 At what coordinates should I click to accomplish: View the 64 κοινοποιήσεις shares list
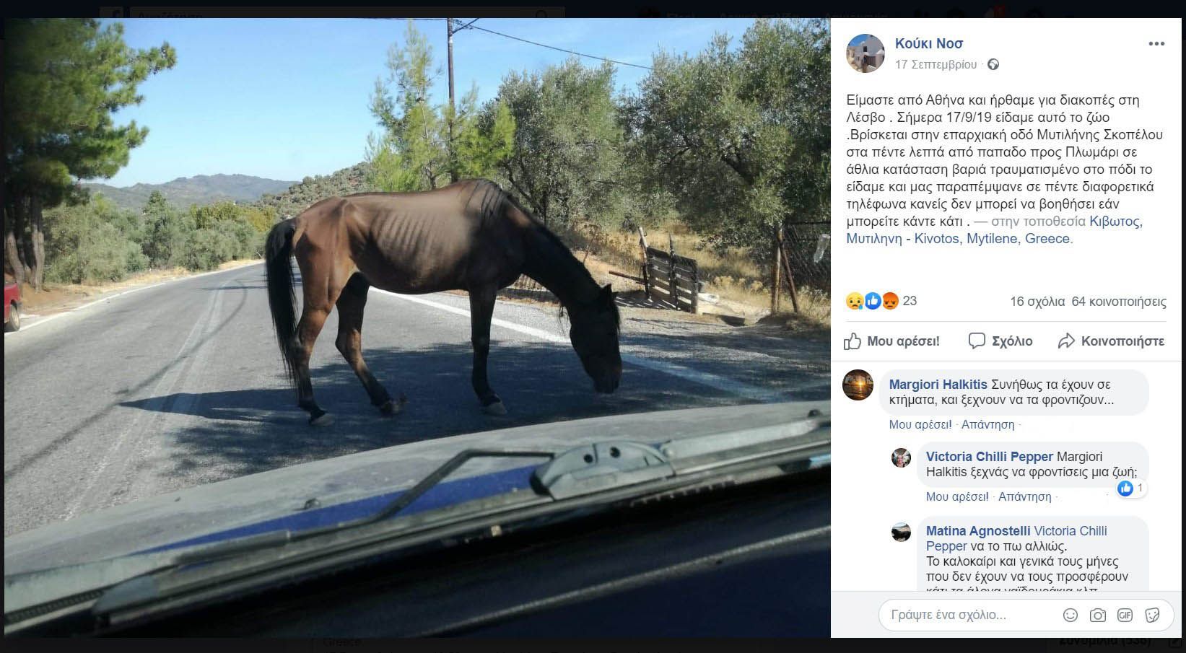(1119, 302)
